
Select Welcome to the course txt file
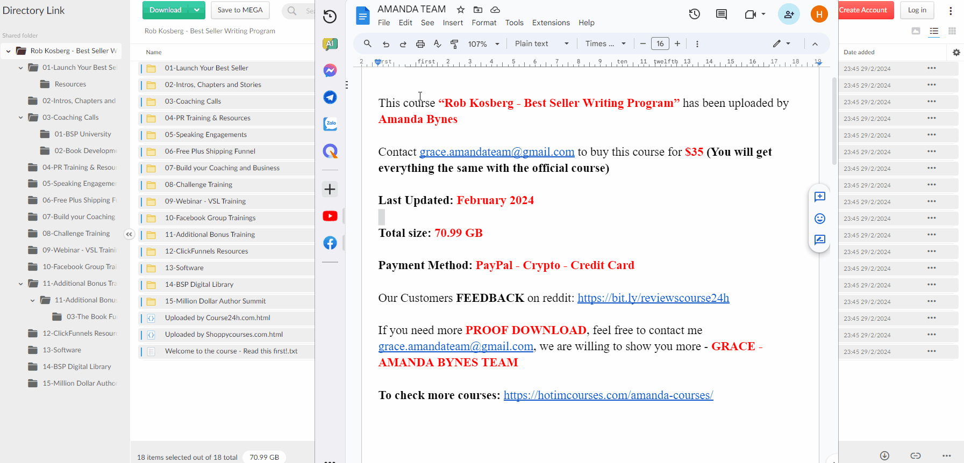pos(226,351)
